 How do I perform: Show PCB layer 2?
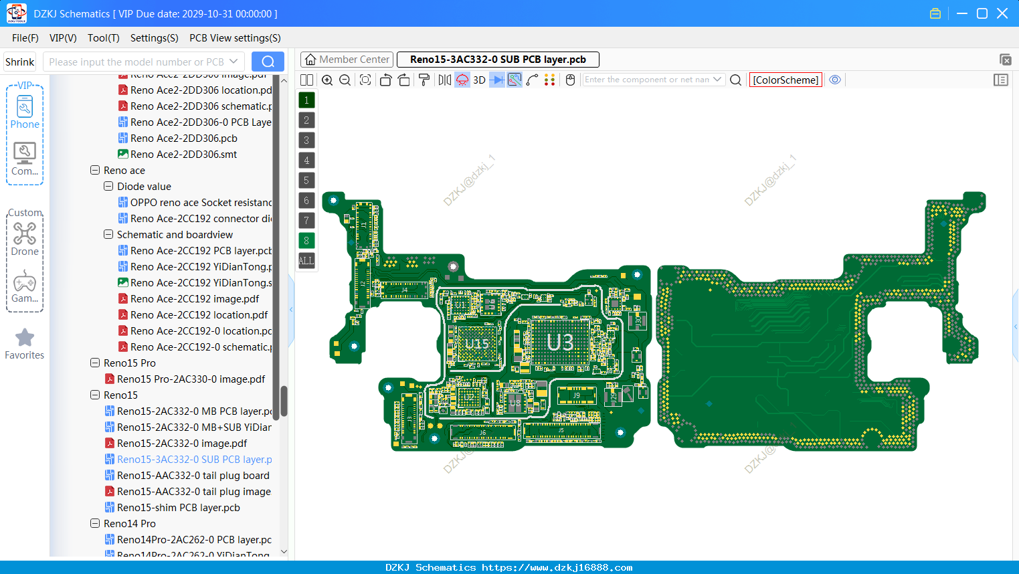point(306,120)
